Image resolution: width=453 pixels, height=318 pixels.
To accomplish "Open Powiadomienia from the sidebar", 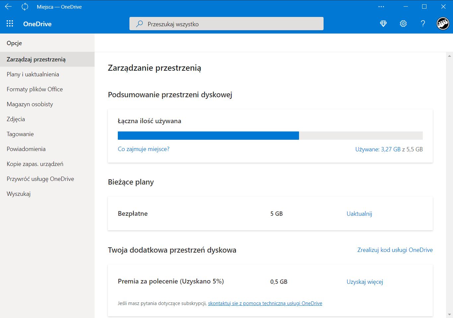I will [26, 149].
